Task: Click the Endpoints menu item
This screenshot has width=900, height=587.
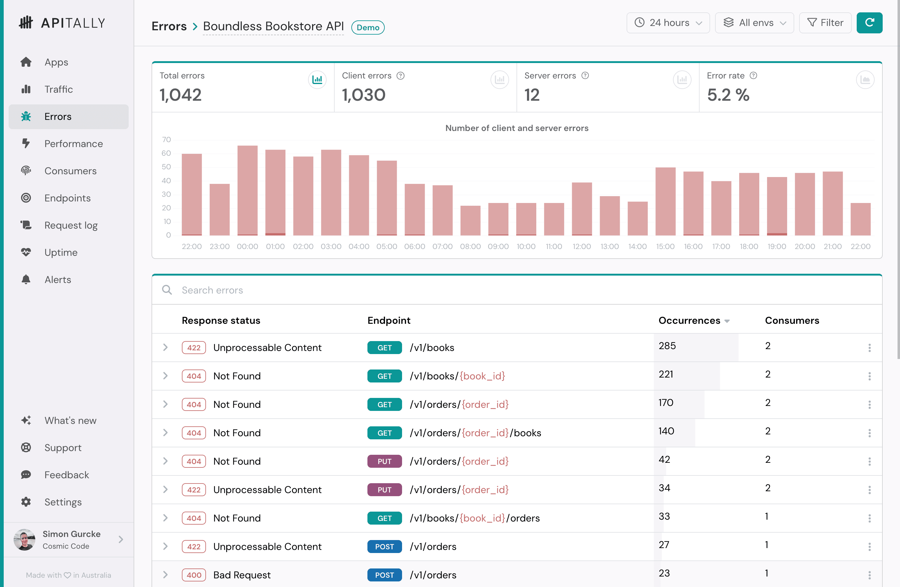Action: (67, 198)
